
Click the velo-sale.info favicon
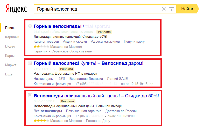[x=30, y=63]
